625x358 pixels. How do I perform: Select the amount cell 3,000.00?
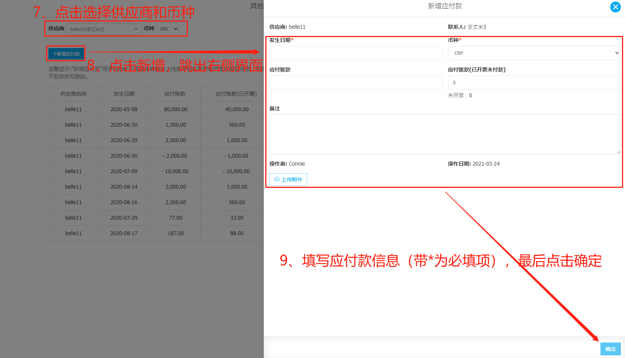[176, 187]
